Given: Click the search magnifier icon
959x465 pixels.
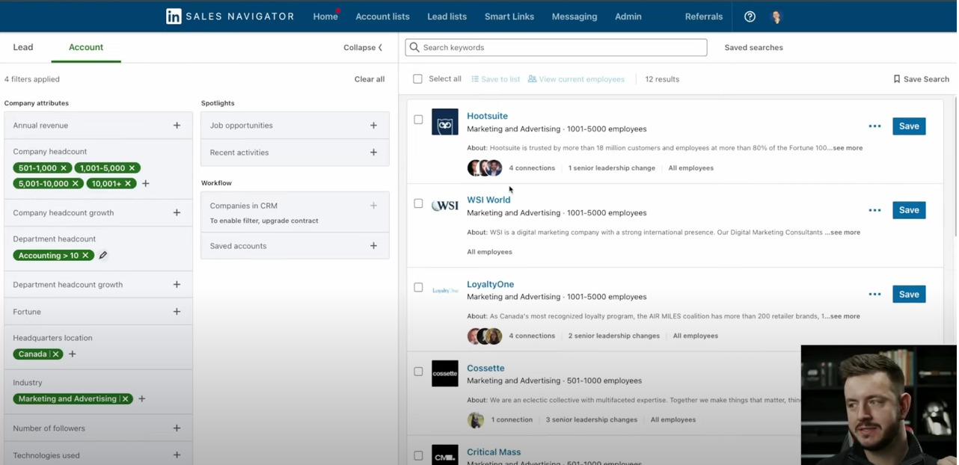Looking at the screenshot, I should pyautogui.click(x=414, y=47).
